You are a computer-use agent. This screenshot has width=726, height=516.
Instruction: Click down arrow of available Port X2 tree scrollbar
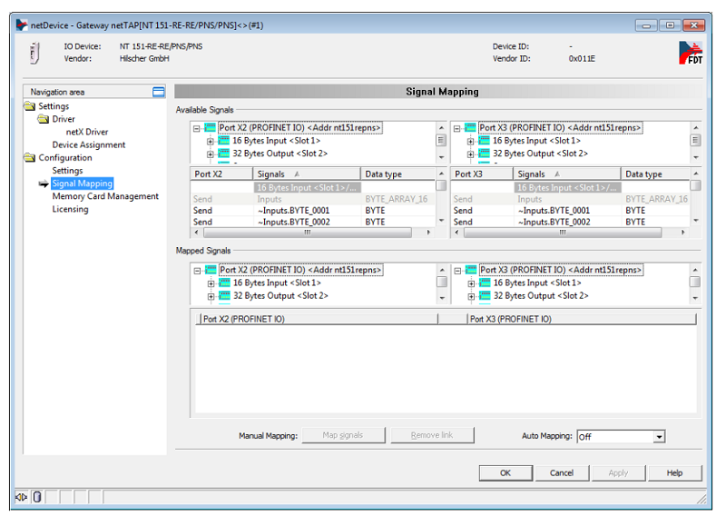click(x=441, y=158)
